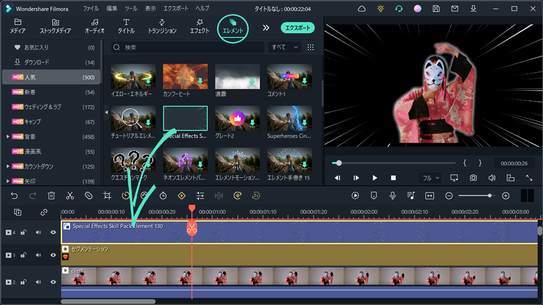
Task: Click the timeline zoom slider handle
Action: [x=490, y=195]
